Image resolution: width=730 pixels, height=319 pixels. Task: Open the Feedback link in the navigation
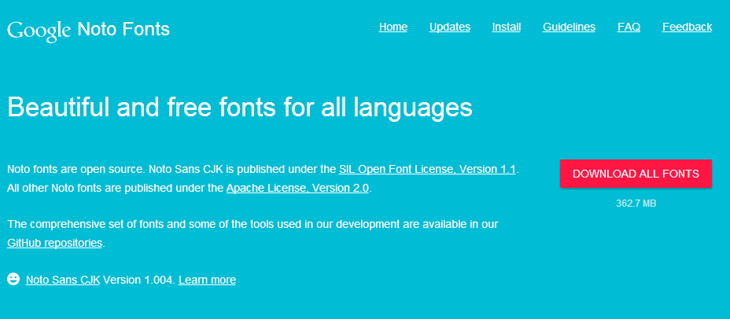pos(687,27)
